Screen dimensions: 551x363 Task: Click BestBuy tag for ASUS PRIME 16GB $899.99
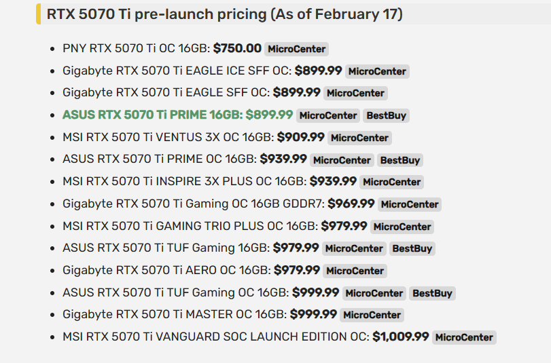click(386, 115)
